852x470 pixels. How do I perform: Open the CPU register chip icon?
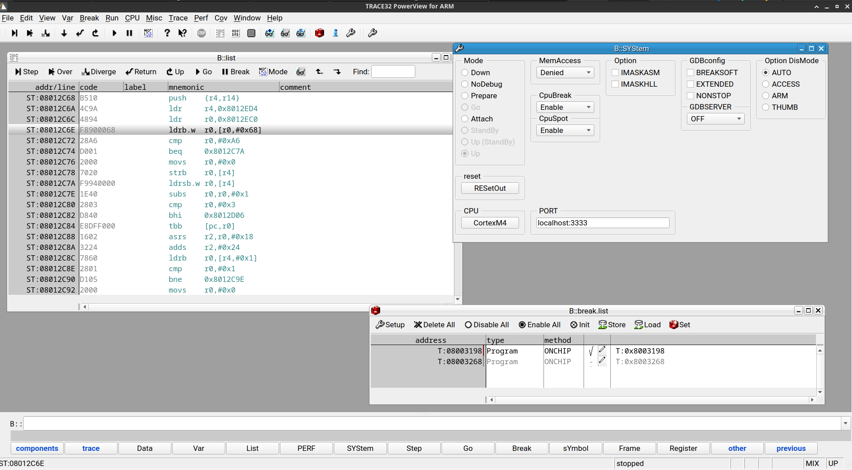pyautogui.click(x=251, y=33)
